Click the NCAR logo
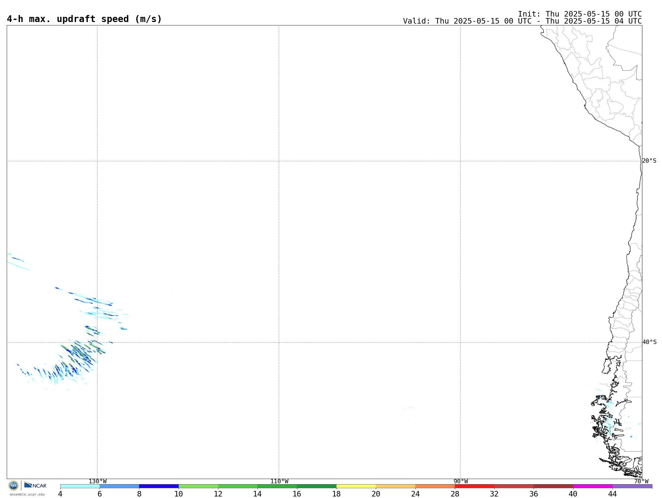The width and height of the screenshot is (662, 498). click(35, 485)
